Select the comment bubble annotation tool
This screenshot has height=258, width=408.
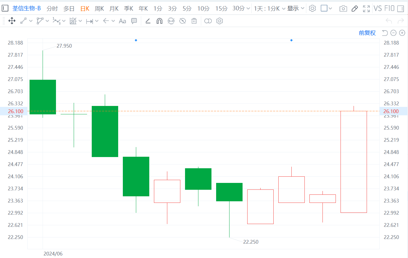coord(134,21)
